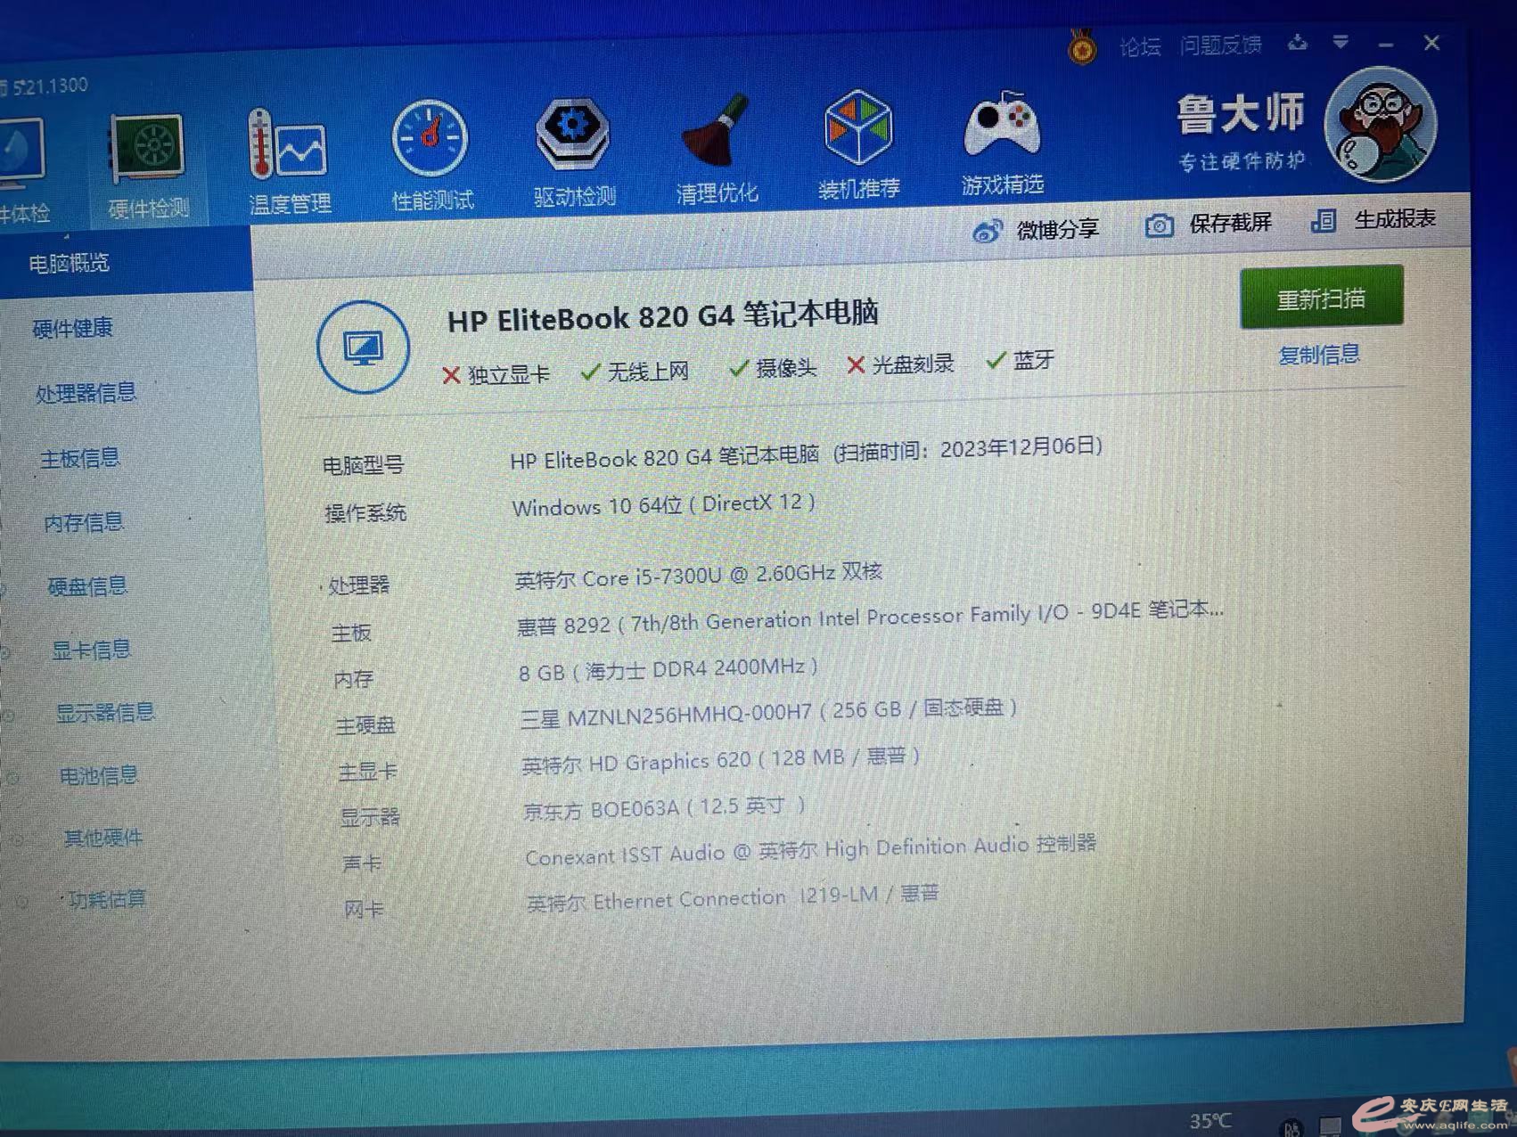Open 显示器信息 in the sidebar
This screenshot has width=1517, height=1137.
click(x=105, y=713)
